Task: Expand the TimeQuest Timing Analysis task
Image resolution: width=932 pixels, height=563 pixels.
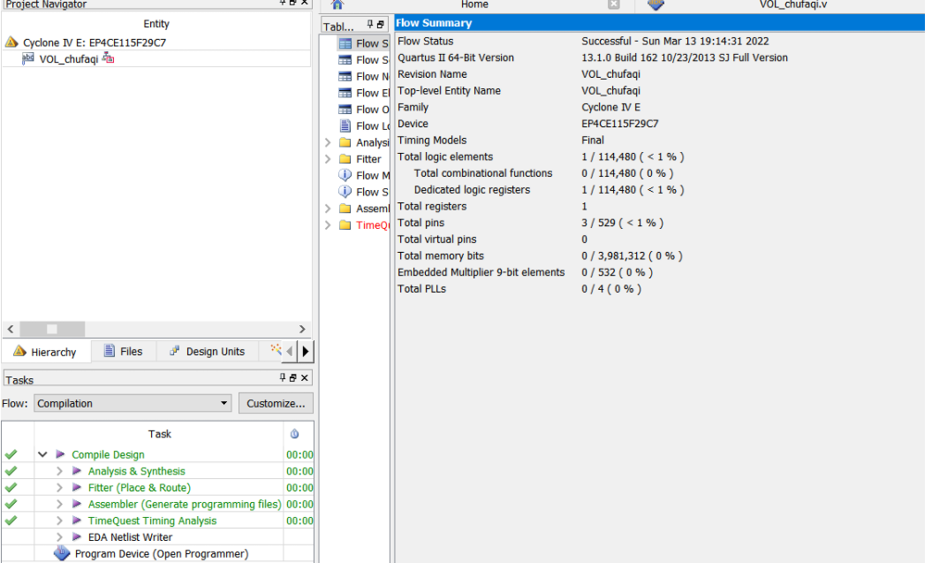Action: click(x=59, y=521)
